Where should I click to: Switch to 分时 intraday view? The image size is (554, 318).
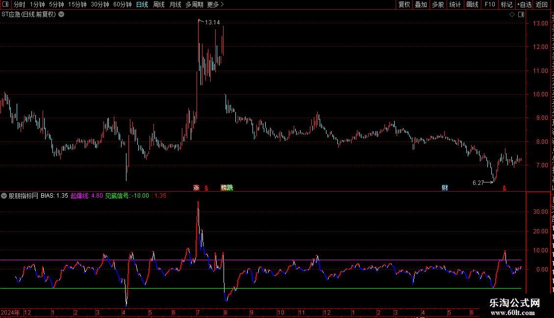pos(20,4)
